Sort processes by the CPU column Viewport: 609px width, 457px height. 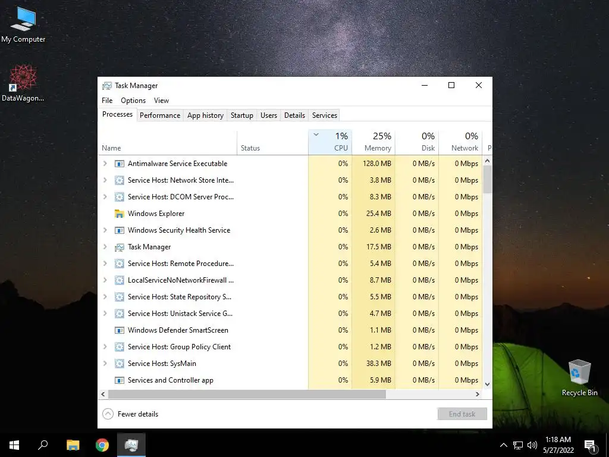pos(330,142)
